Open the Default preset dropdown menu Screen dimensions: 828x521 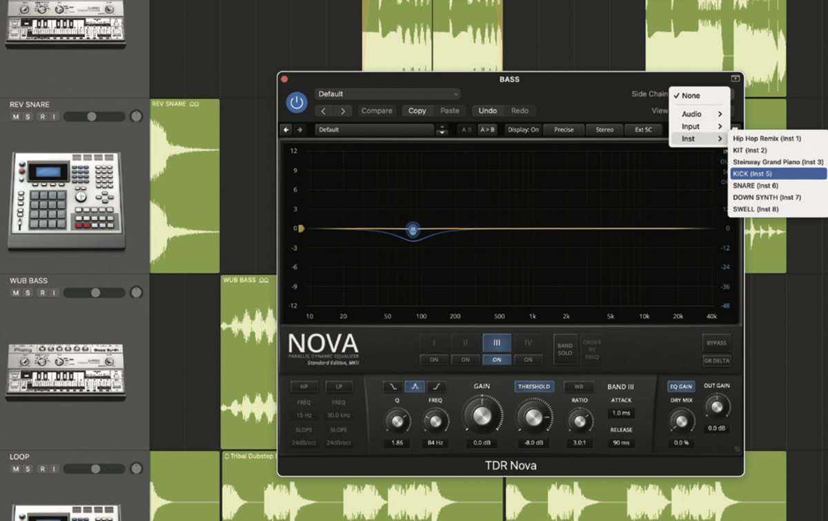click(386, 93)
